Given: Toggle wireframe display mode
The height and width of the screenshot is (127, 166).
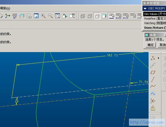Looking at the screenshot, I should (x=83, y=16).
